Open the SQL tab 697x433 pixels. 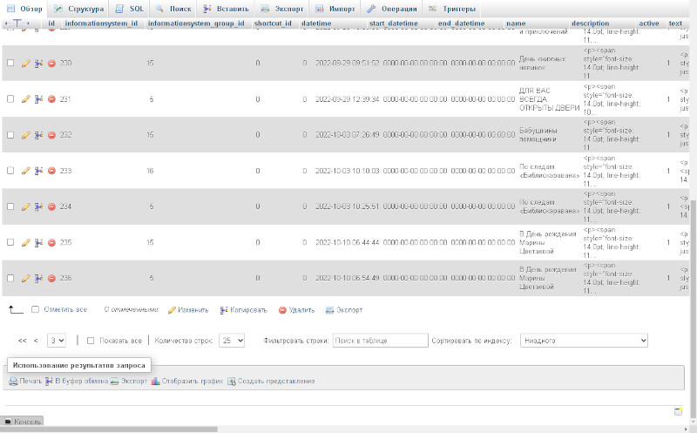(x=129, y=9)
